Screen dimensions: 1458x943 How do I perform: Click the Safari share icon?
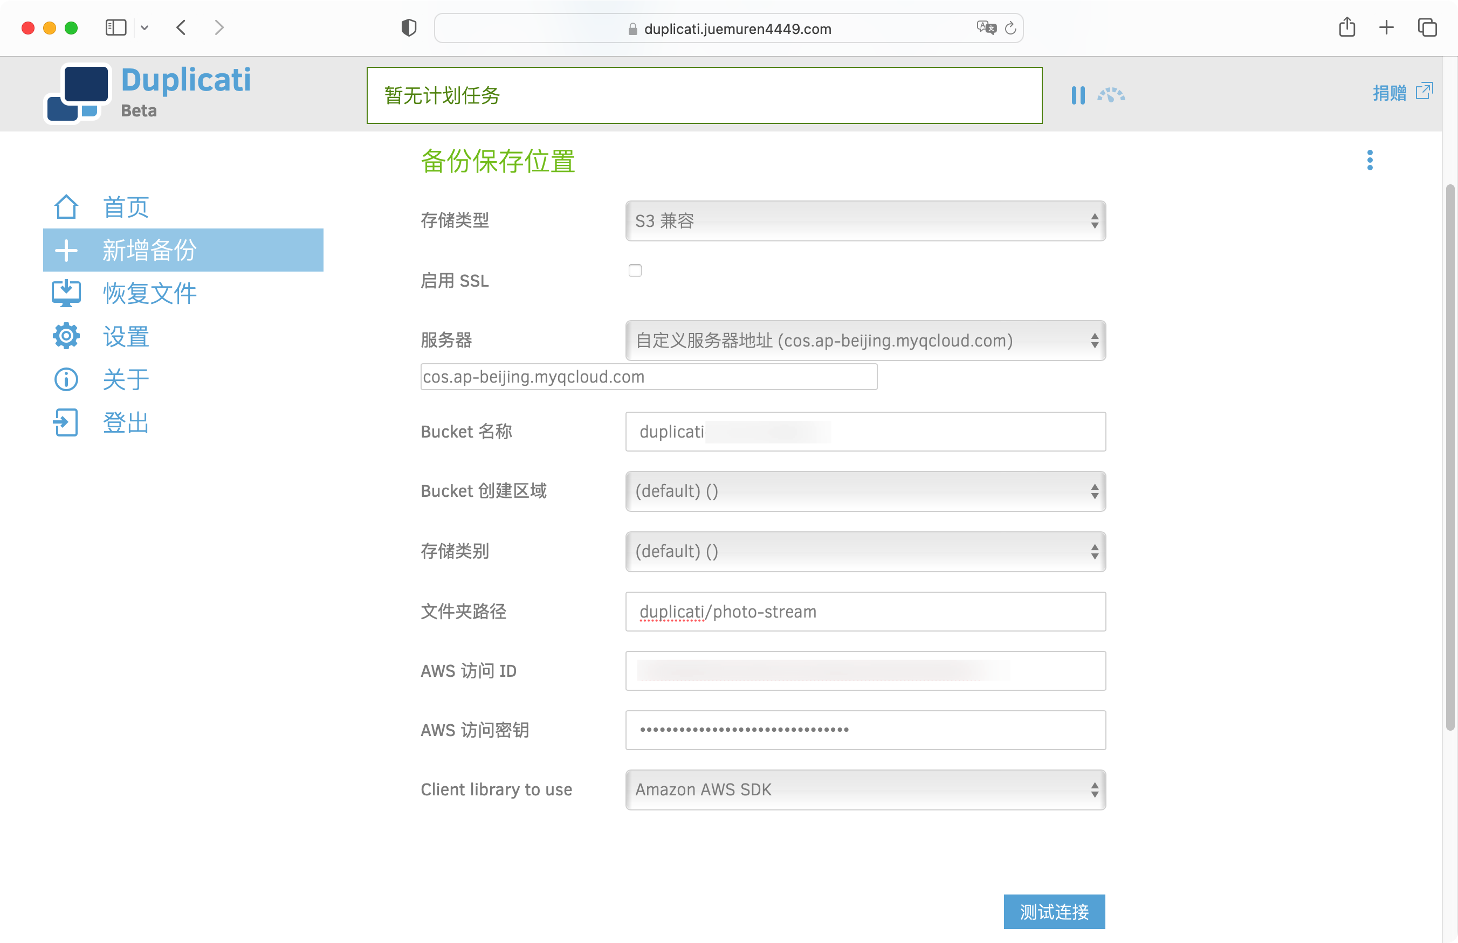click(1347, 27)
